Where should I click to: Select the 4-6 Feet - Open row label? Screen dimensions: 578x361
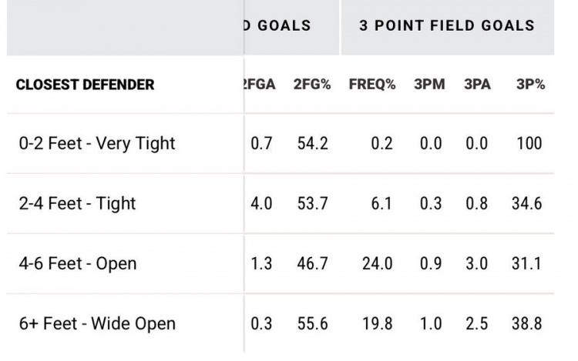tap(79, 263)
